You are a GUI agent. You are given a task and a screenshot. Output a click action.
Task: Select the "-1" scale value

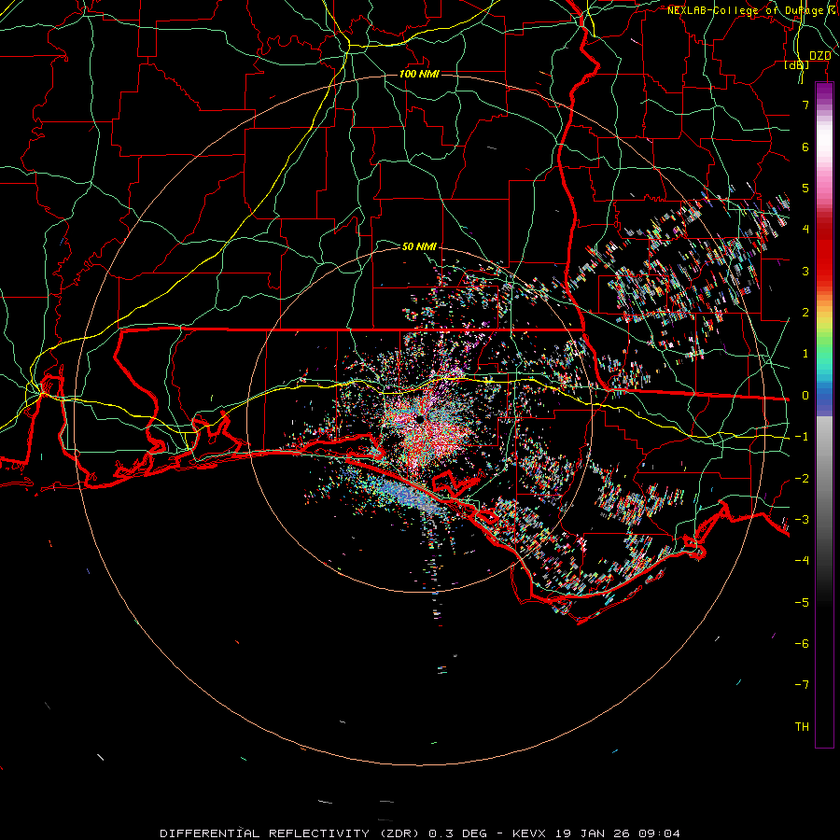pos(802,437)
